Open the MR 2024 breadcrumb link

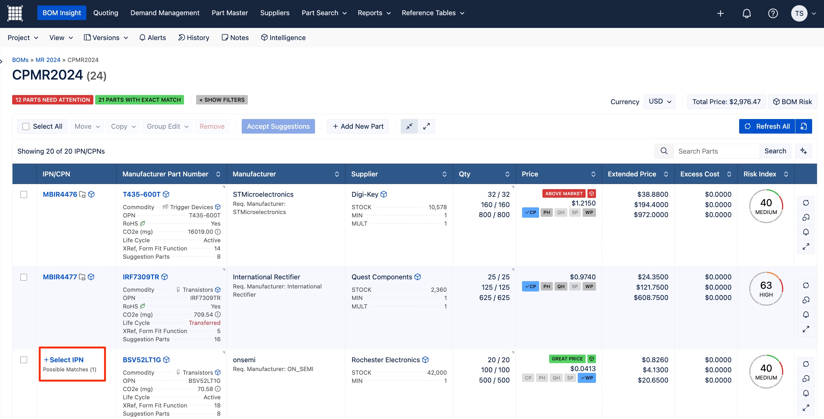tap(48, 60)
